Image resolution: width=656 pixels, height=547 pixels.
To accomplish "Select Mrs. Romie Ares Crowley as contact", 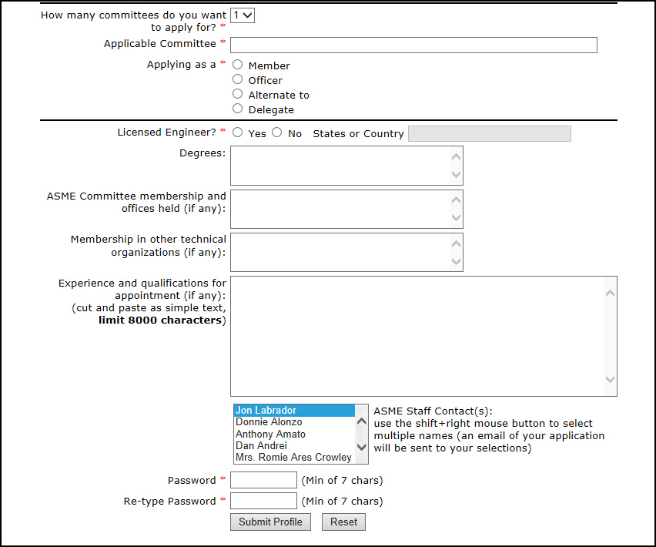I will pos(293,458).
